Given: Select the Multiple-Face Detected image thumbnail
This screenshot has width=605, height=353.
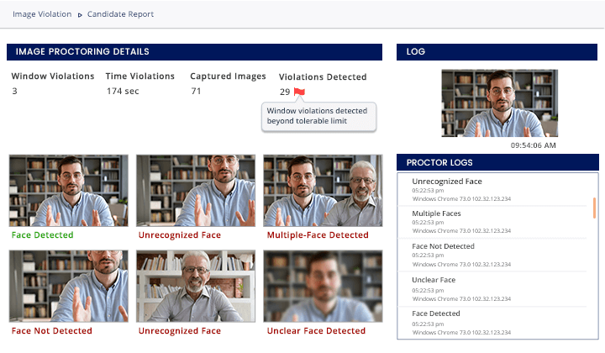Looking at the screenshot, I should [x=323, y=191].
